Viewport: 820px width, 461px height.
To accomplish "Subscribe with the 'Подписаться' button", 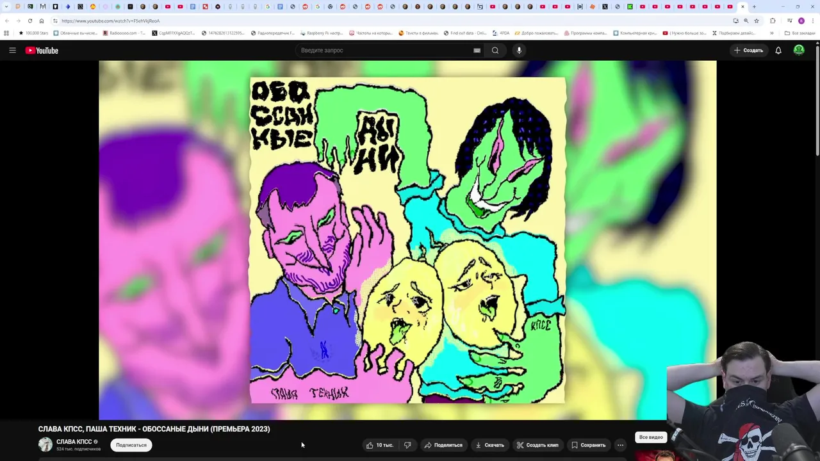I will (x=131, y=445).
